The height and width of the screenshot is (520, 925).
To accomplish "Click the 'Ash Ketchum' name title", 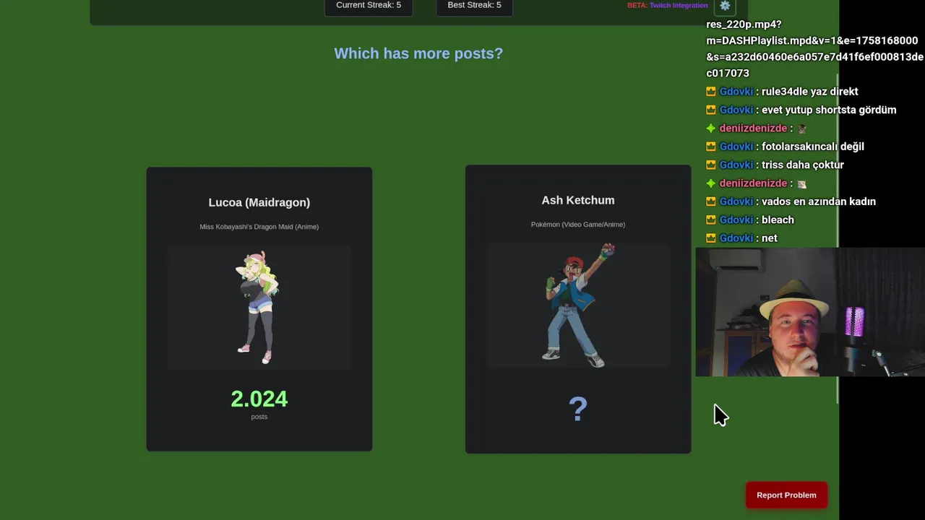I will (x=578, y=200).
